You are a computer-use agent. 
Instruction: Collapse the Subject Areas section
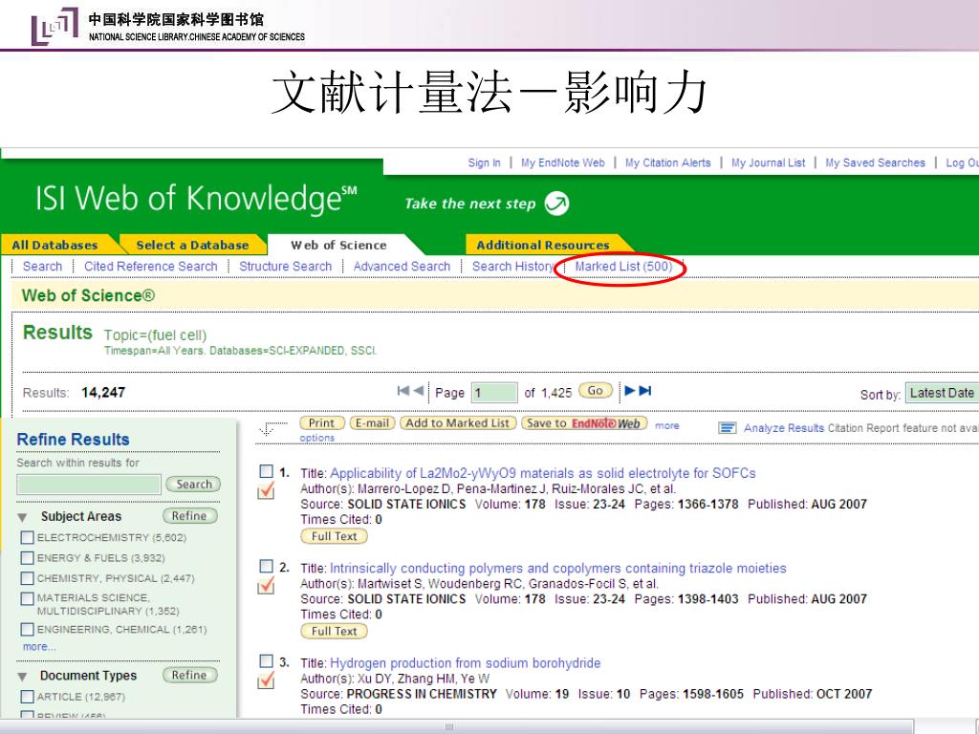click(x=23, y=517)
